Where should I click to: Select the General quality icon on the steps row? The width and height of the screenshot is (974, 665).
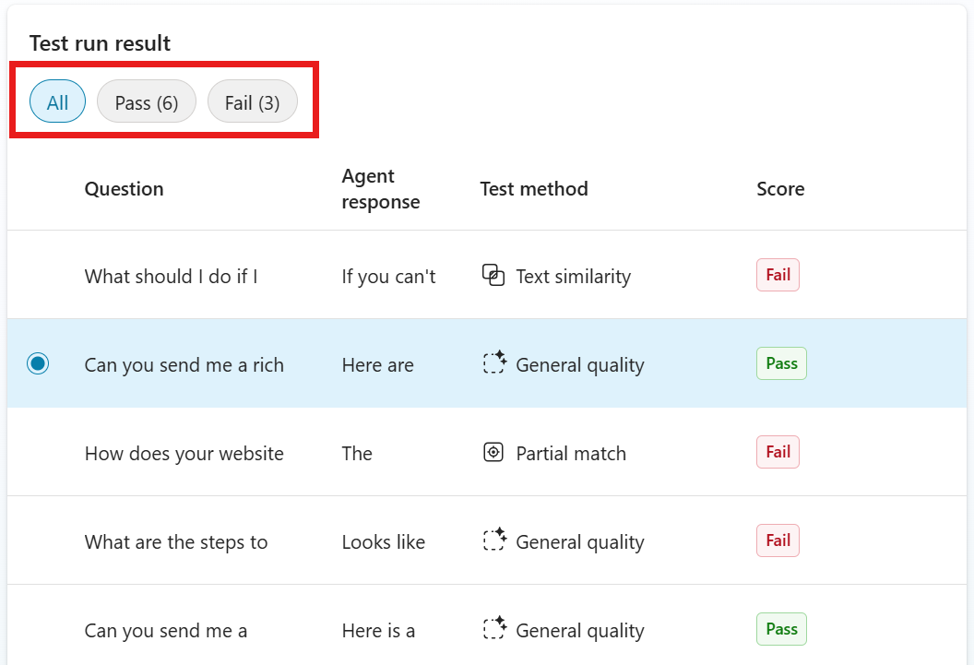click(x=494, y=540)
